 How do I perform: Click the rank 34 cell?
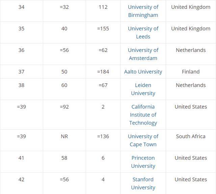(x=22, y=11)
